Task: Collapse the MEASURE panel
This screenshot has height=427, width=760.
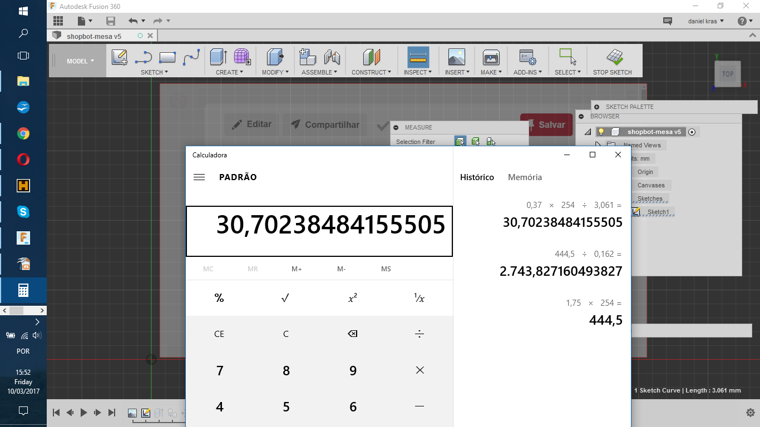Action: (x=396, y=127)
